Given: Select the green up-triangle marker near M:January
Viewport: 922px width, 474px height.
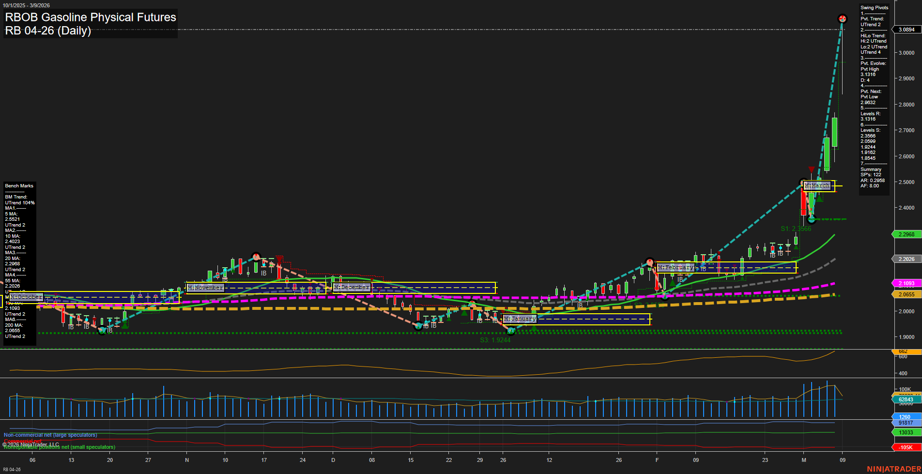Looking at the screenshot, I should (534, 328).
